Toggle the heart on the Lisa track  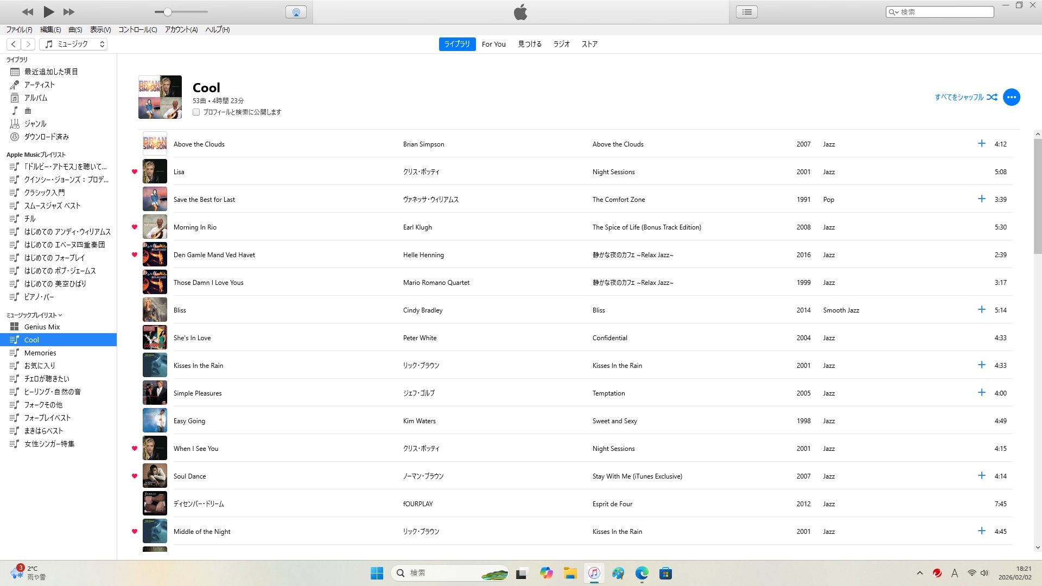pyautogui.click(x=135, y=171)
